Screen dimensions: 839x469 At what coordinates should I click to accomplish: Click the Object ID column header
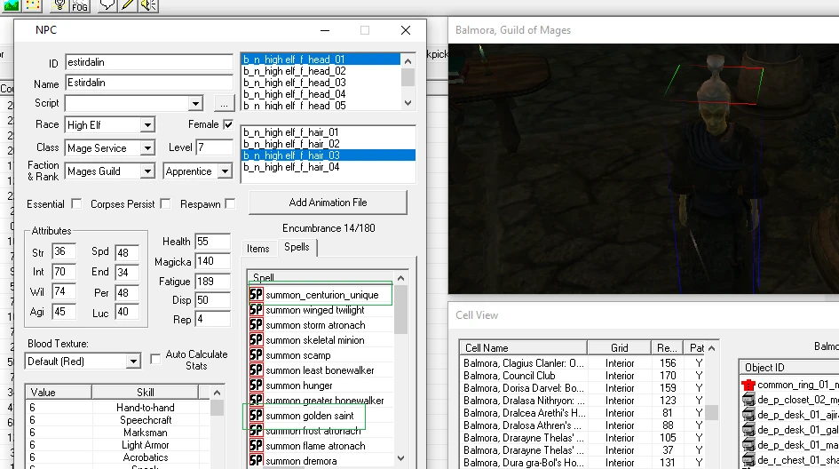click(x=789, y=367)
